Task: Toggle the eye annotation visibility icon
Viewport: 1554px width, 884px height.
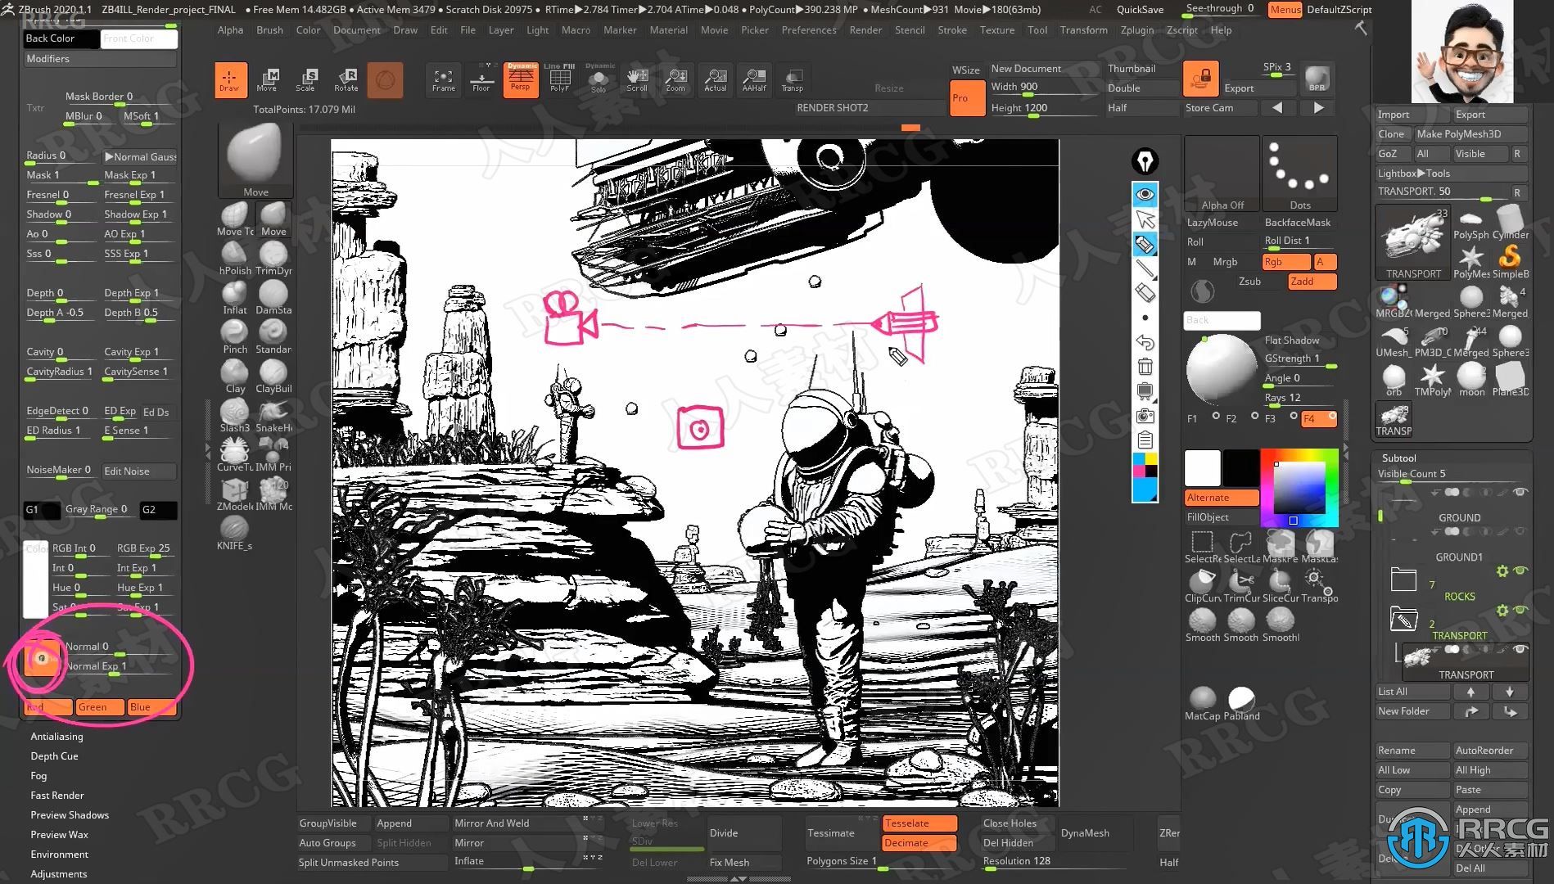Action: click(1145, 194)
